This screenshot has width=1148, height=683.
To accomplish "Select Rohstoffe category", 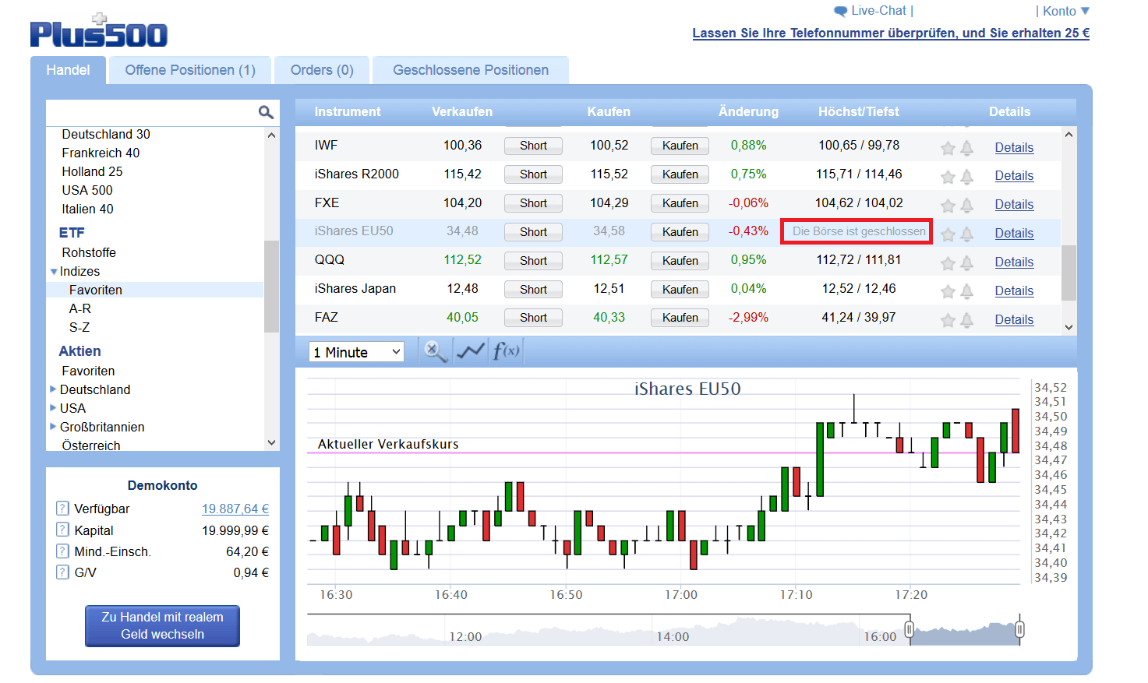I will 89,252.
